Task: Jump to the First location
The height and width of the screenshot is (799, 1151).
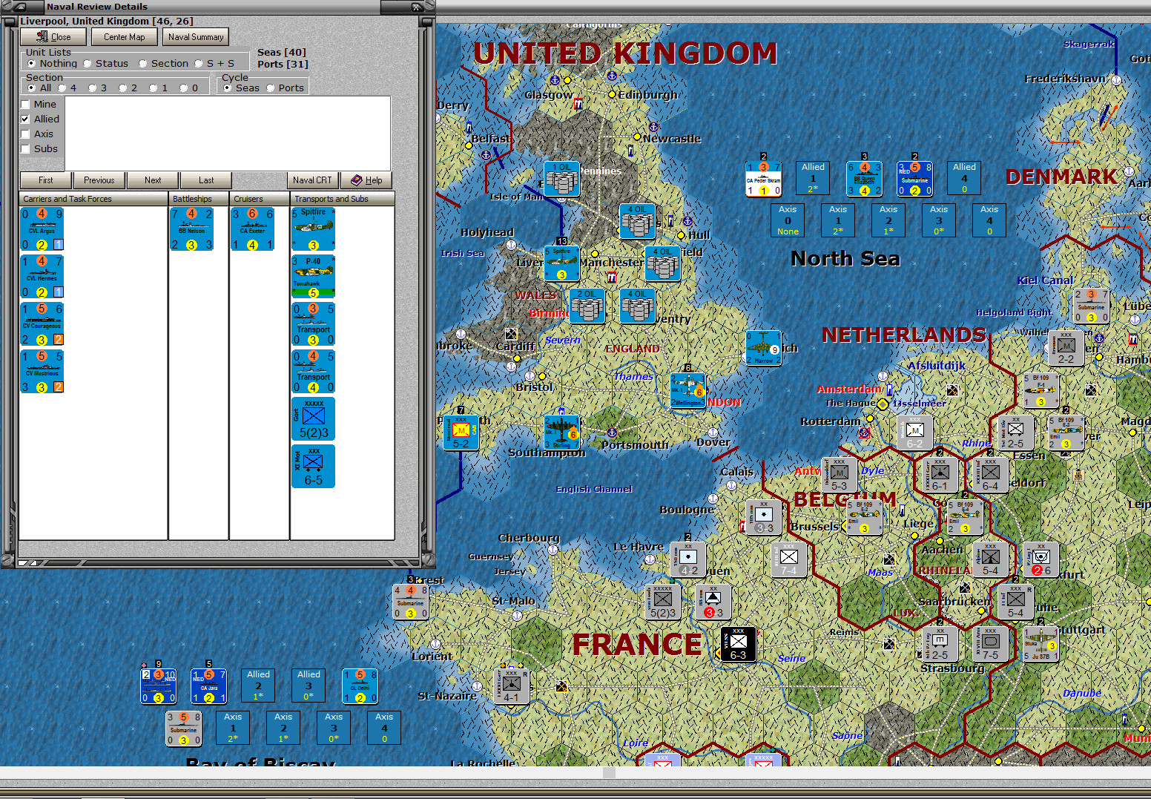Action: pyautogui.click(x=46, y=180)
